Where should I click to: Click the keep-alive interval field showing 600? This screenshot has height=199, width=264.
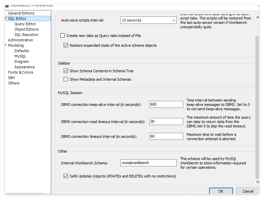(x=166, y=104)
